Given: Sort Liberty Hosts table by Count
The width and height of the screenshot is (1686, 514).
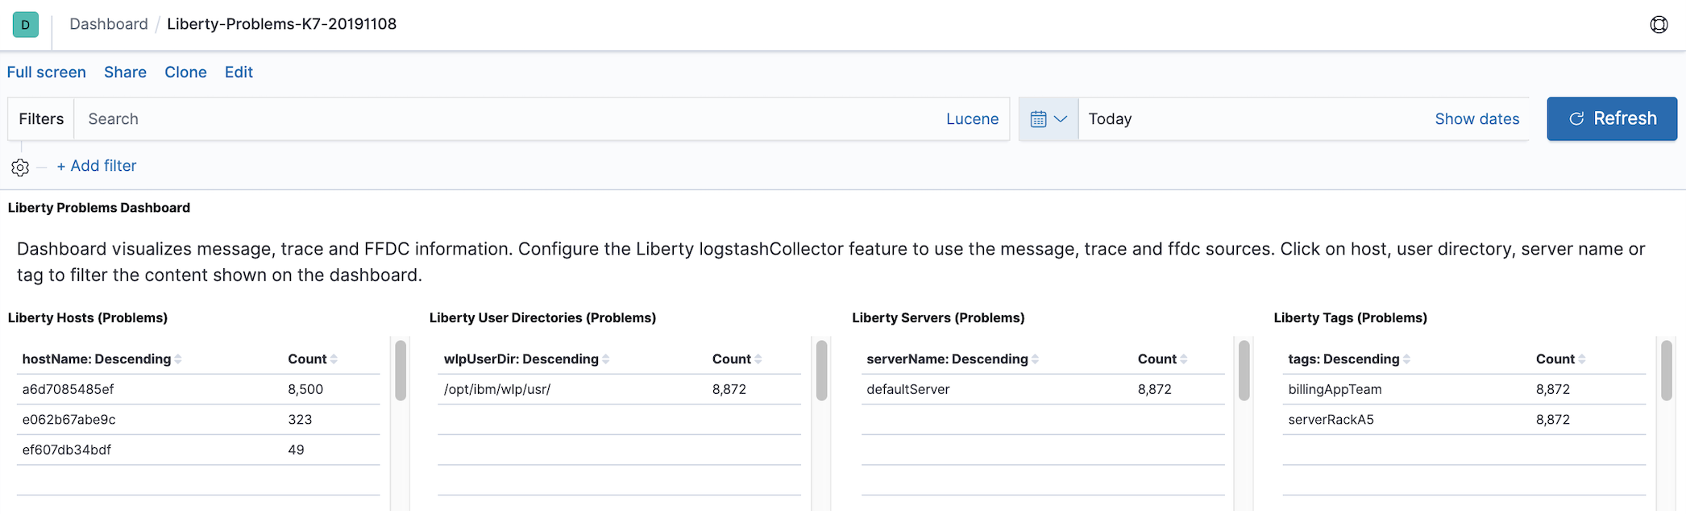Looking at the screenshot, I should (334, 359).
